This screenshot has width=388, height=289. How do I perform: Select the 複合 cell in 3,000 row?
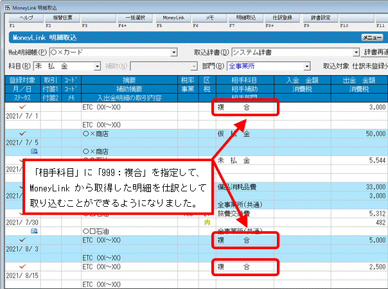(x=245, y=107)
